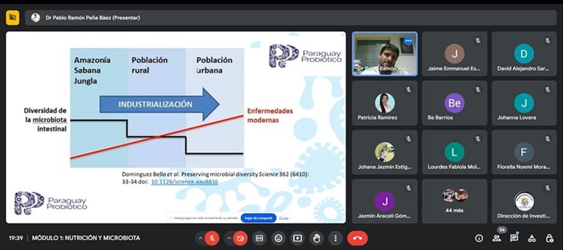Viewport: 563px width, 250px height.
Task: Open meeting details info icon
Action: pyautogui.click(x=479, y=238)
